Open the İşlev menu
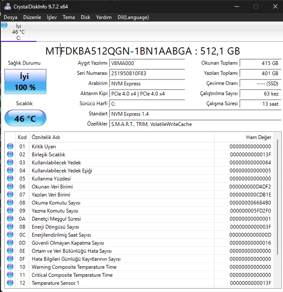This screenshot has height=292, width=283. pos(52,17)
